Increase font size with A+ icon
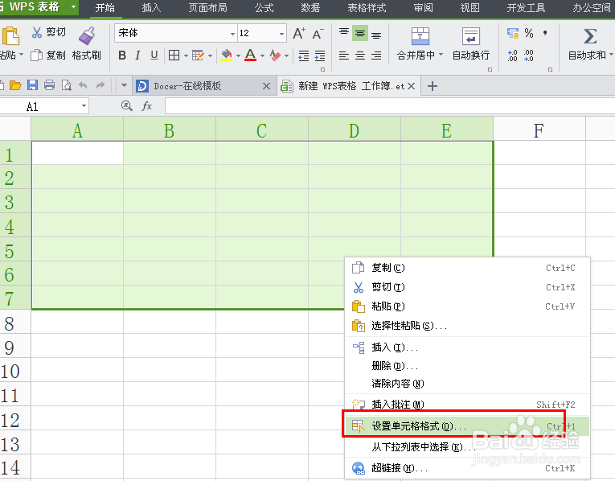The image size is (615, 481). [x=299, y=34]
